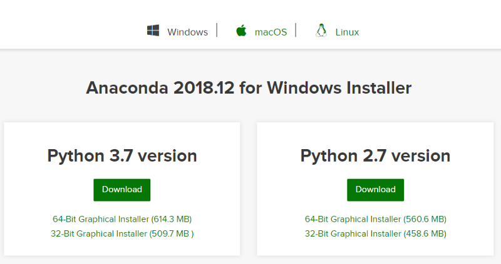
Task: Click the Apple logo icon
Action: point(241,31)
